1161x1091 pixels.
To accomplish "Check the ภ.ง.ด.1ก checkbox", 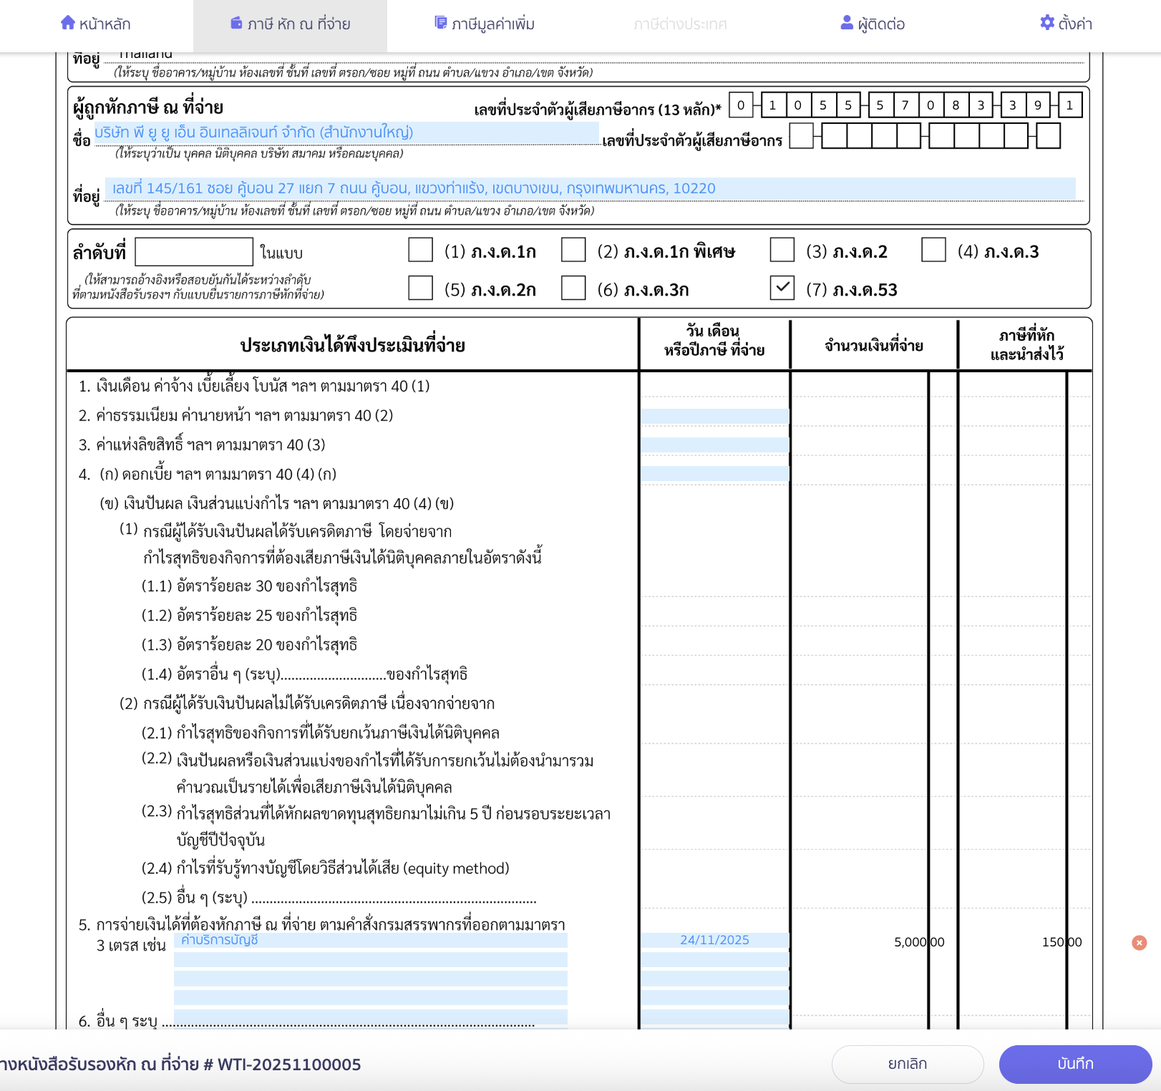I will coord(421,251).
